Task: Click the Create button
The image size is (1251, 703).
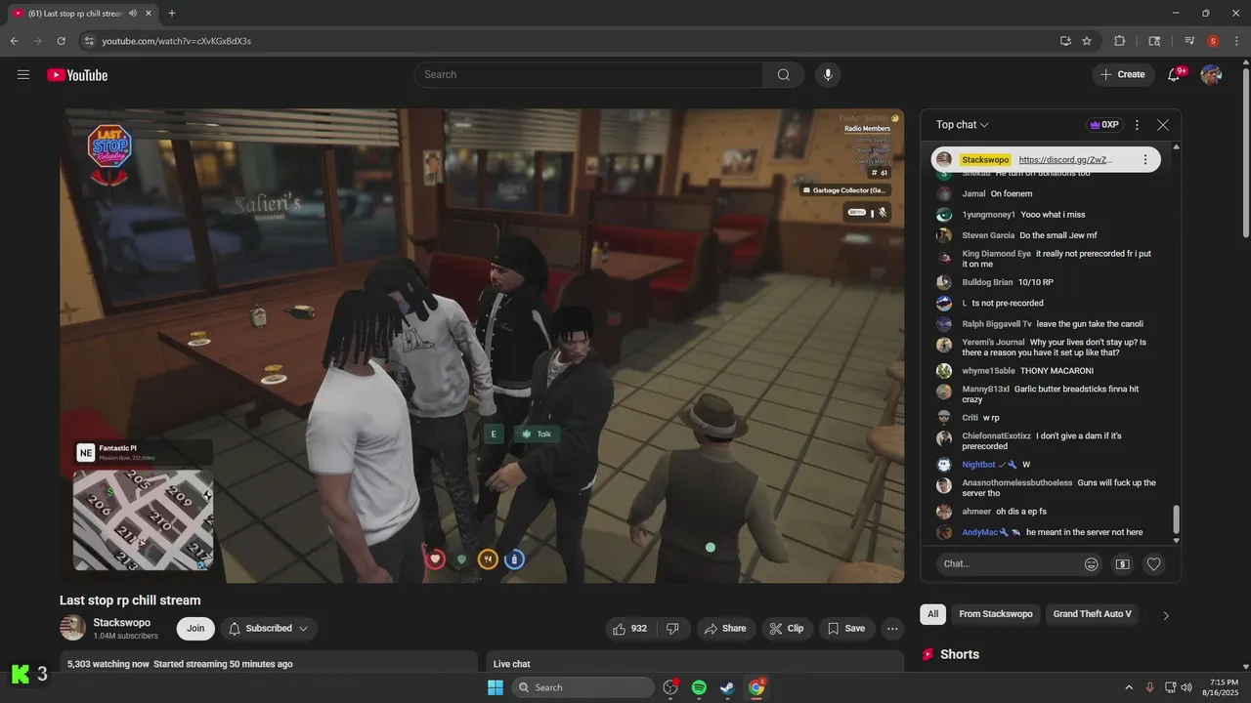Action: coord(1123,74)
